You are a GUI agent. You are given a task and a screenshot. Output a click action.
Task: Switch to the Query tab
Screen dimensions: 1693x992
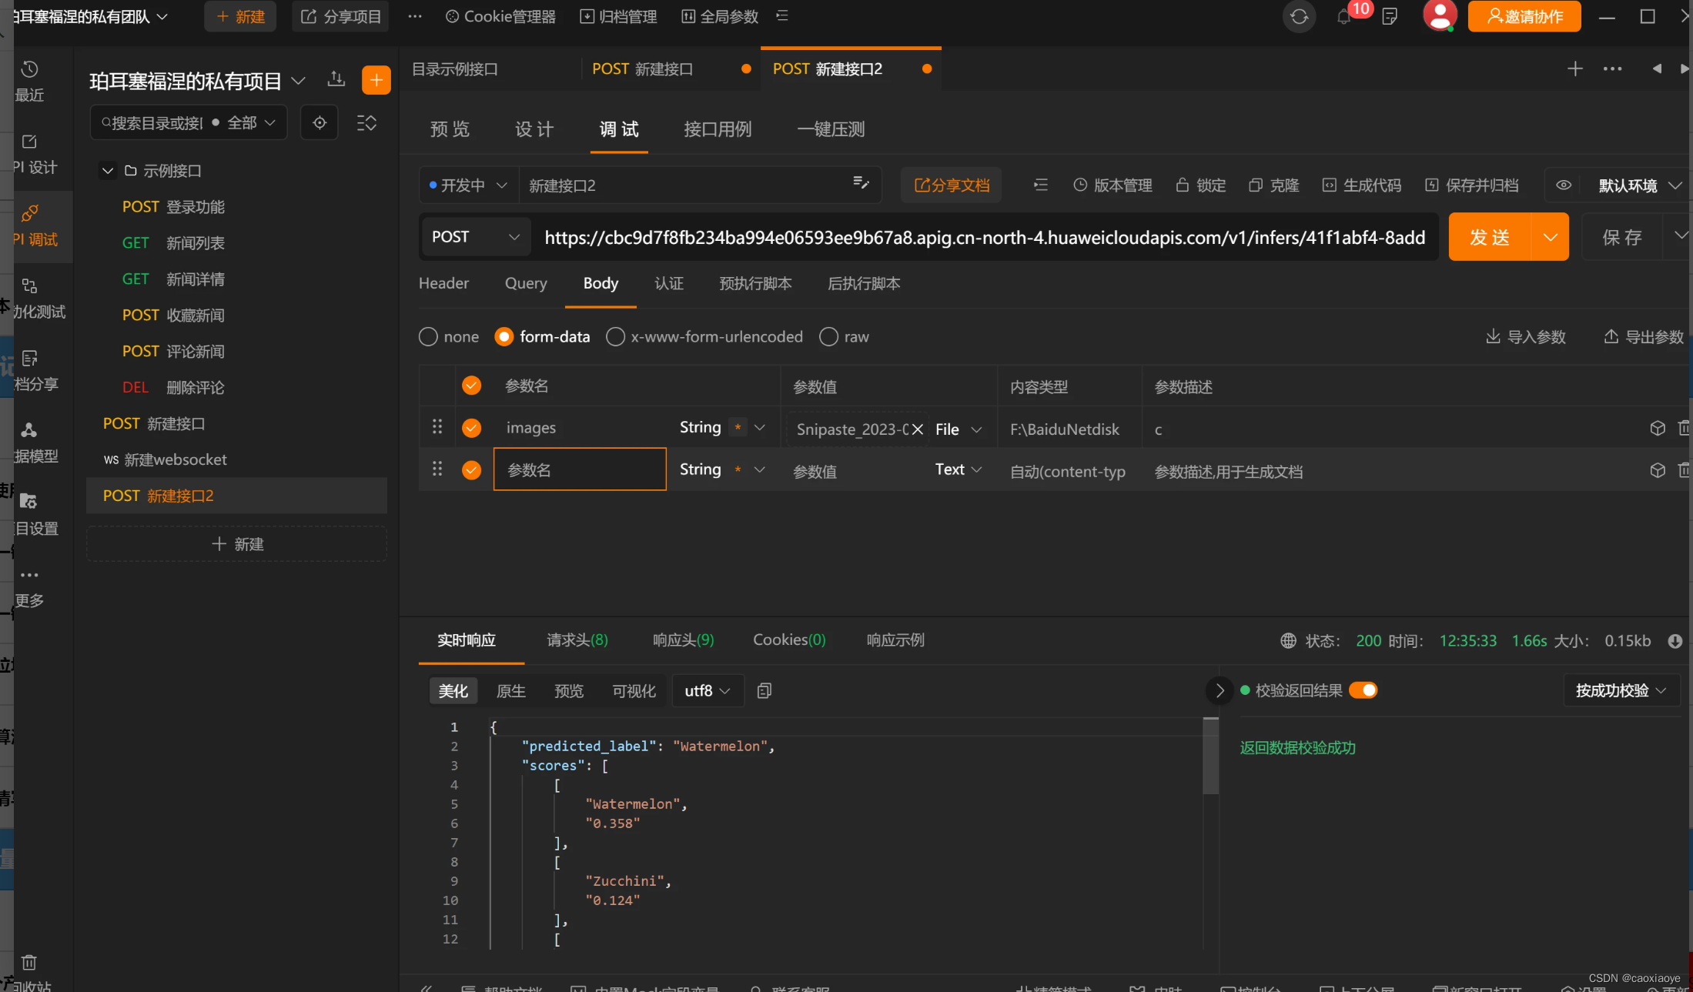pos(526,283)
